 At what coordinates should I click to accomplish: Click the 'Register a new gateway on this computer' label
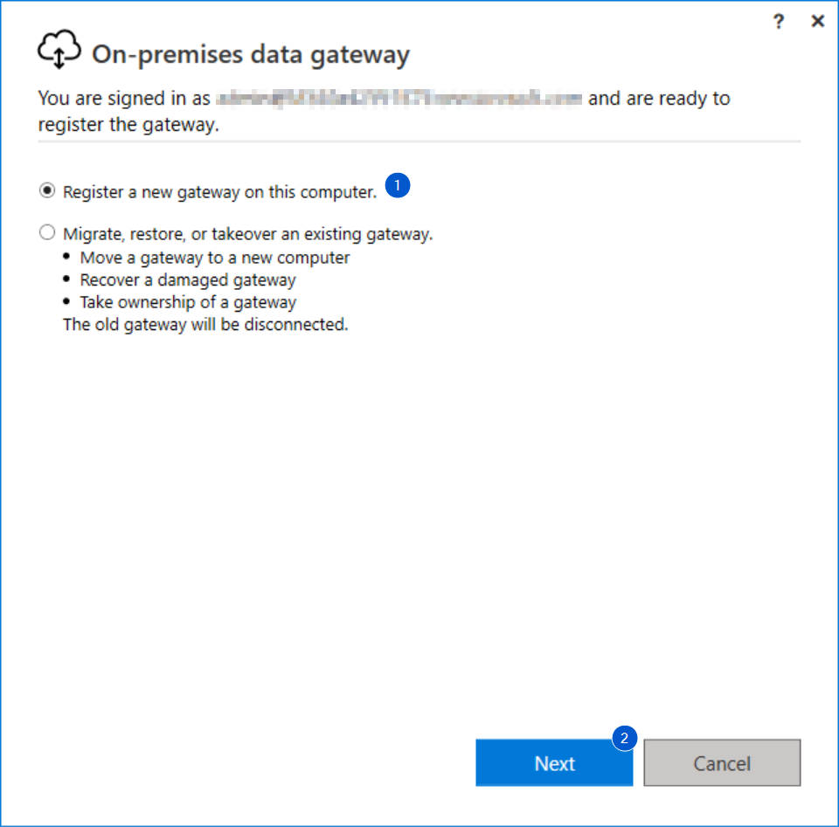coord(220,192)
